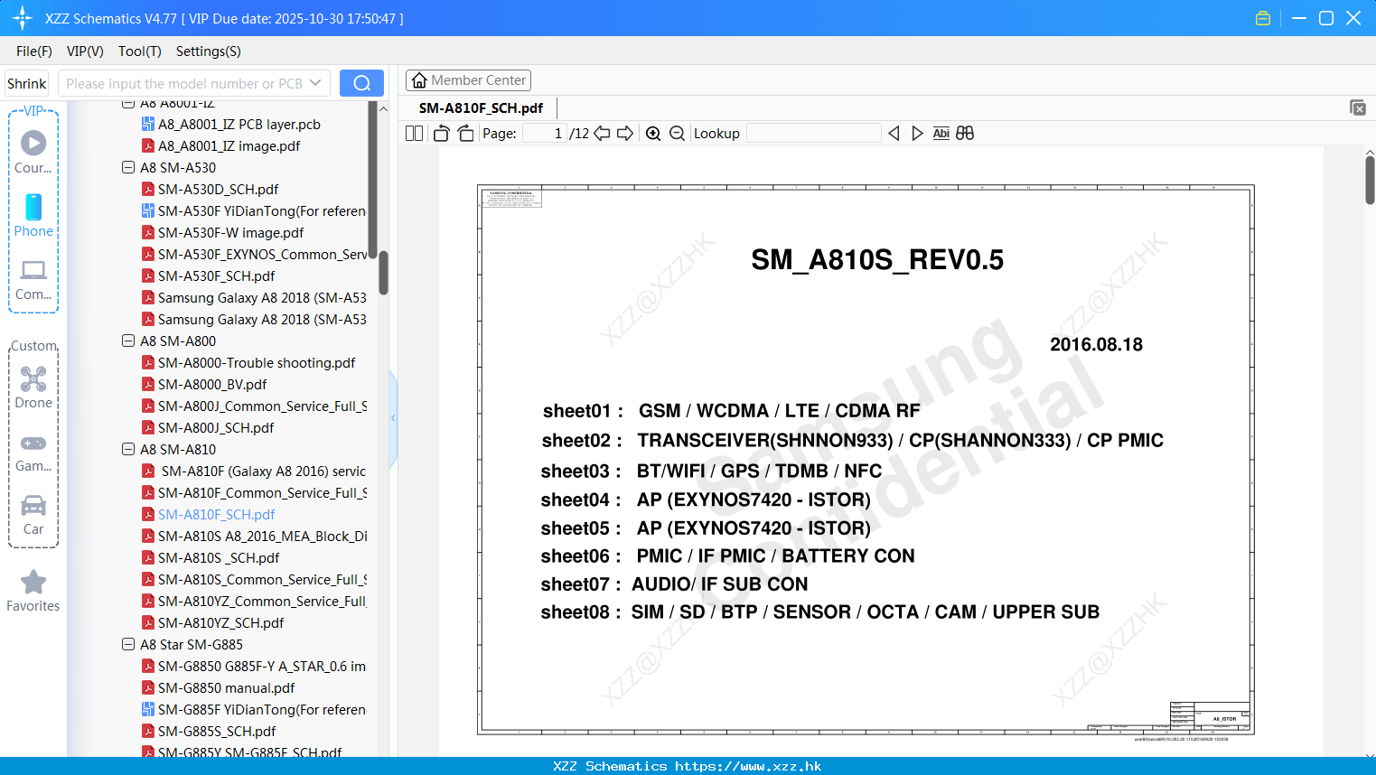Open SM-A530F_SCH.pdf
The height and width of the screenshot is (775, 1376).
[x=217, y=275]
